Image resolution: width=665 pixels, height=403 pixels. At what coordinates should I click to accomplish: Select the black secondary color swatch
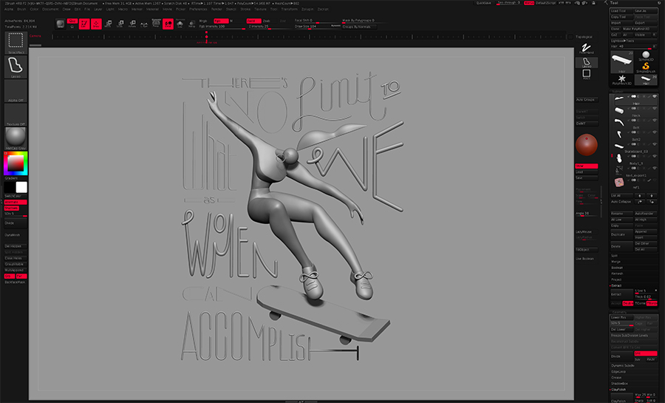pyautogui.click(x=10, y=187)
